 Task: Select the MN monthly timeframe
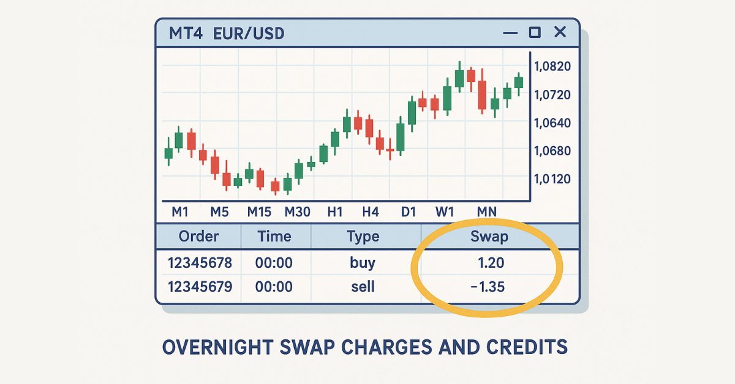pyautogui.click(x=486, y=212)
